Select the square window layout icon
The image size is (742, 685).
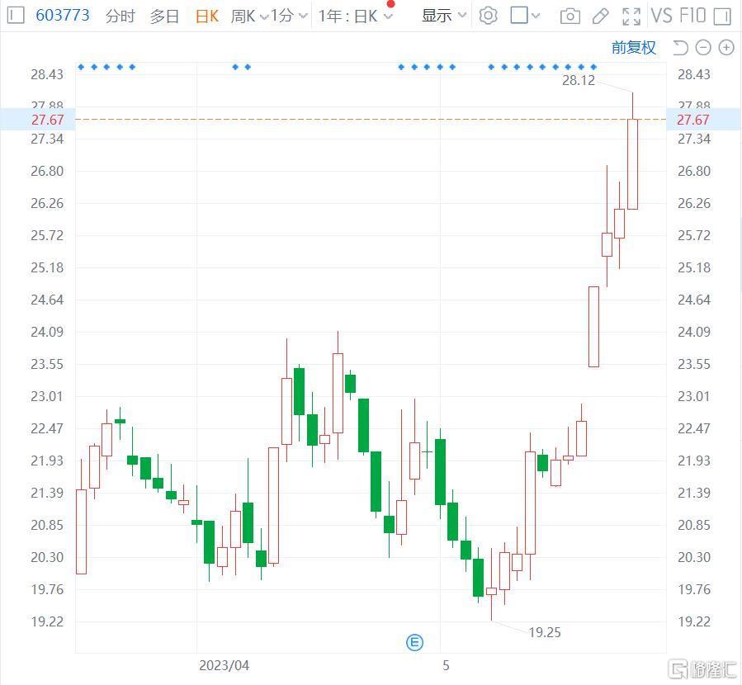519,15
